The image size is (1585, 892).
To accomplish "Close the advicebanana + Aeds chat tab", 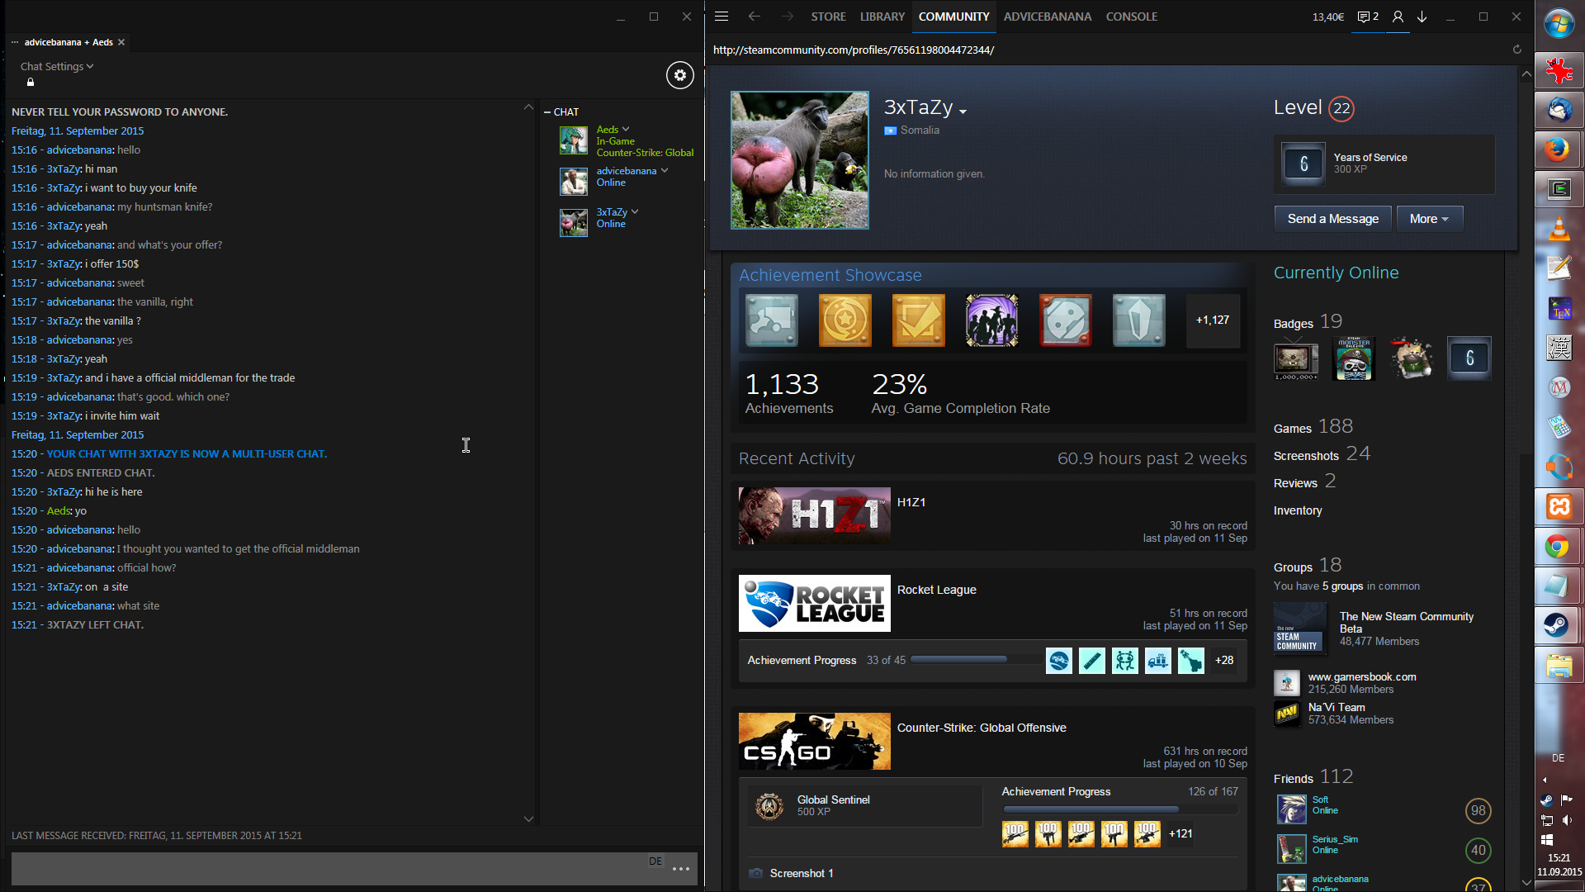I will 121,42.
